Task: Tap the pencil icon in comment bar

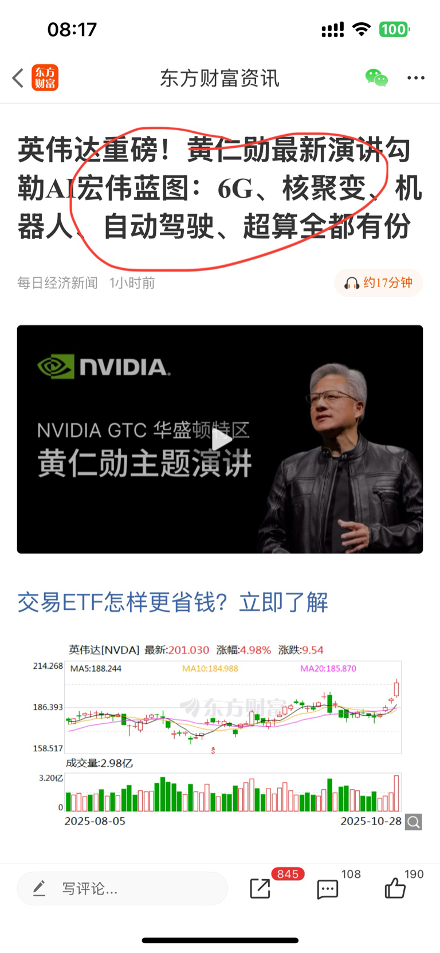Action: point(39,889)
